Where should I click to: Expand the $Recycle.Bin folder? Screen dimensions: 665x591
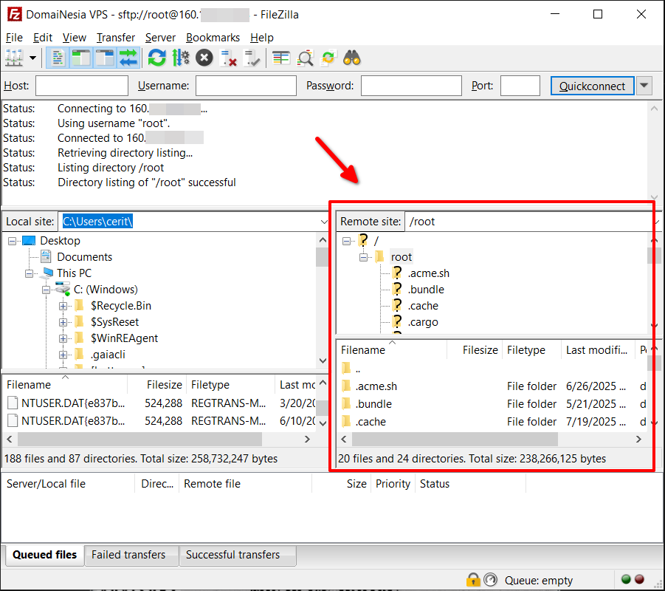click(63, 306)
